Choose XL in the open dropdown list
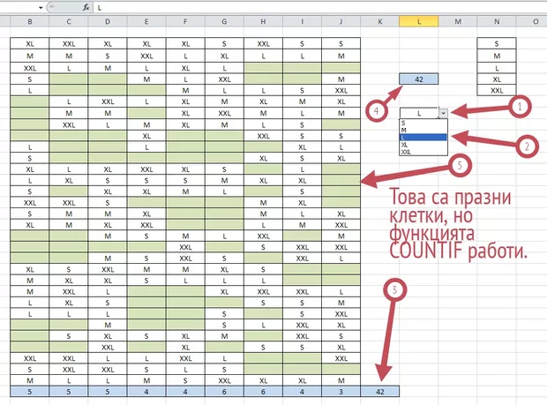This screenshot has width=547, height=405. [x=423, y=145]
